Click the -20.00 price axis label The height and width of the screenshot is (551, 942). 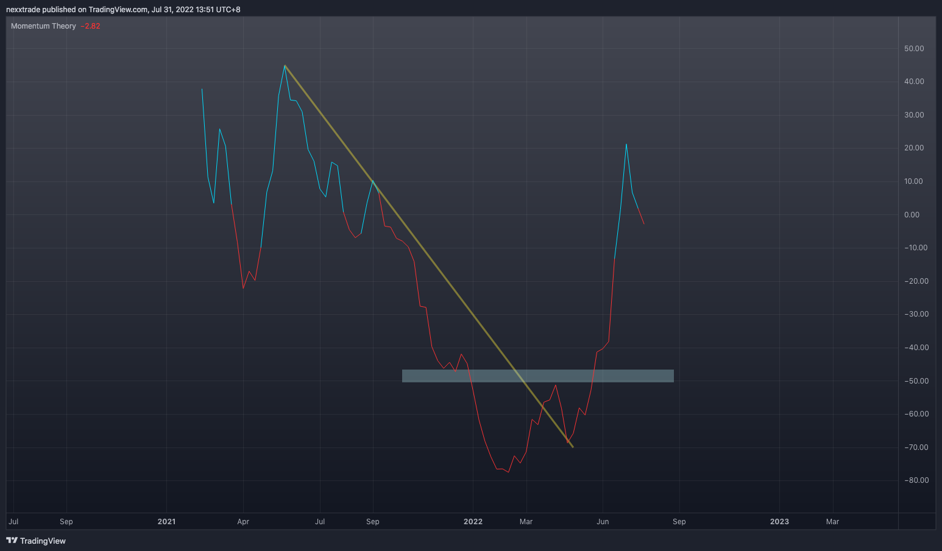[916, 281]
